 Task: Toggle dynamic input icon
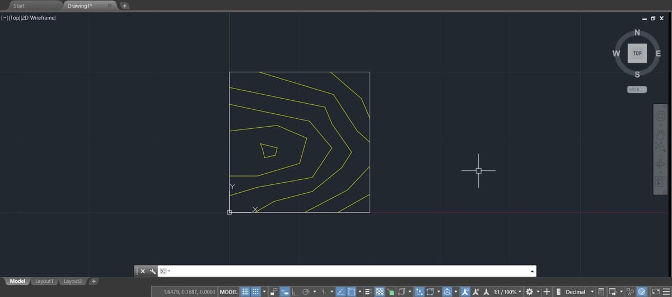click(x=284, y=292)
